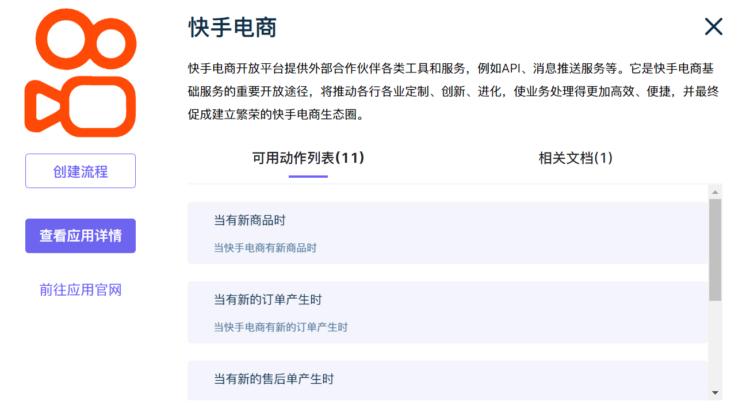Click the Kuaishou orange camera logo
This screenshot has height=413, width=746.
pyautogui.click(x=80, y=71)
